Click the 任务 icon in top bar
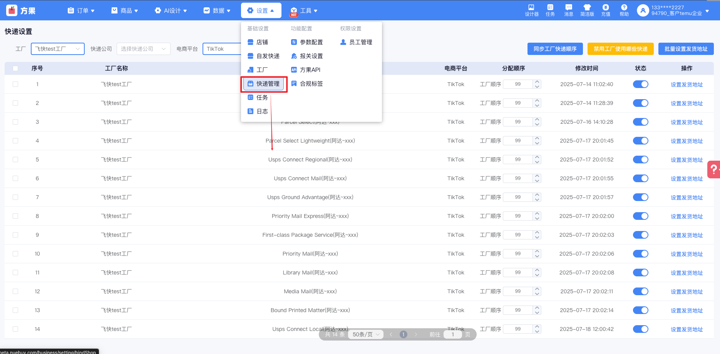 (x=550, y=10)
